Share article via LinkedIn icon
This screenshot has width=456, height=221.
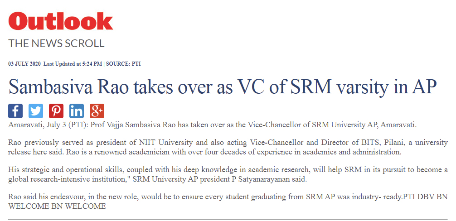click(x=77, y=111)
